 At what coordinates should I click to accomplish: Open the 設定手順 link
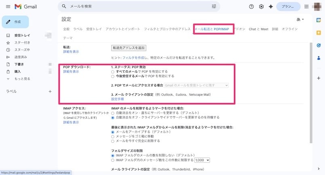pyautogui.click(x=118, y=99)
